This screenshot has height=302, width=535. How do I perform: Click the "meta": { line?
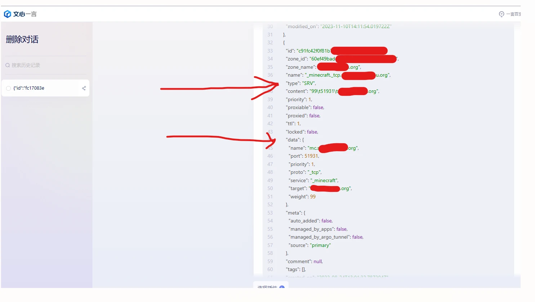295,213
